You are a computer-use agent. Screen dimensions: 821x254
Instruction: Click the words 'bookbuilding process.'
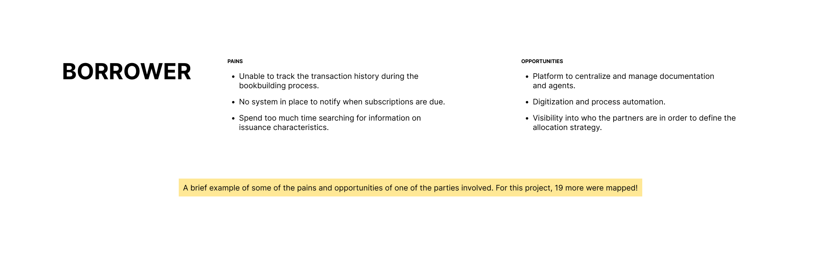(279, 86)
